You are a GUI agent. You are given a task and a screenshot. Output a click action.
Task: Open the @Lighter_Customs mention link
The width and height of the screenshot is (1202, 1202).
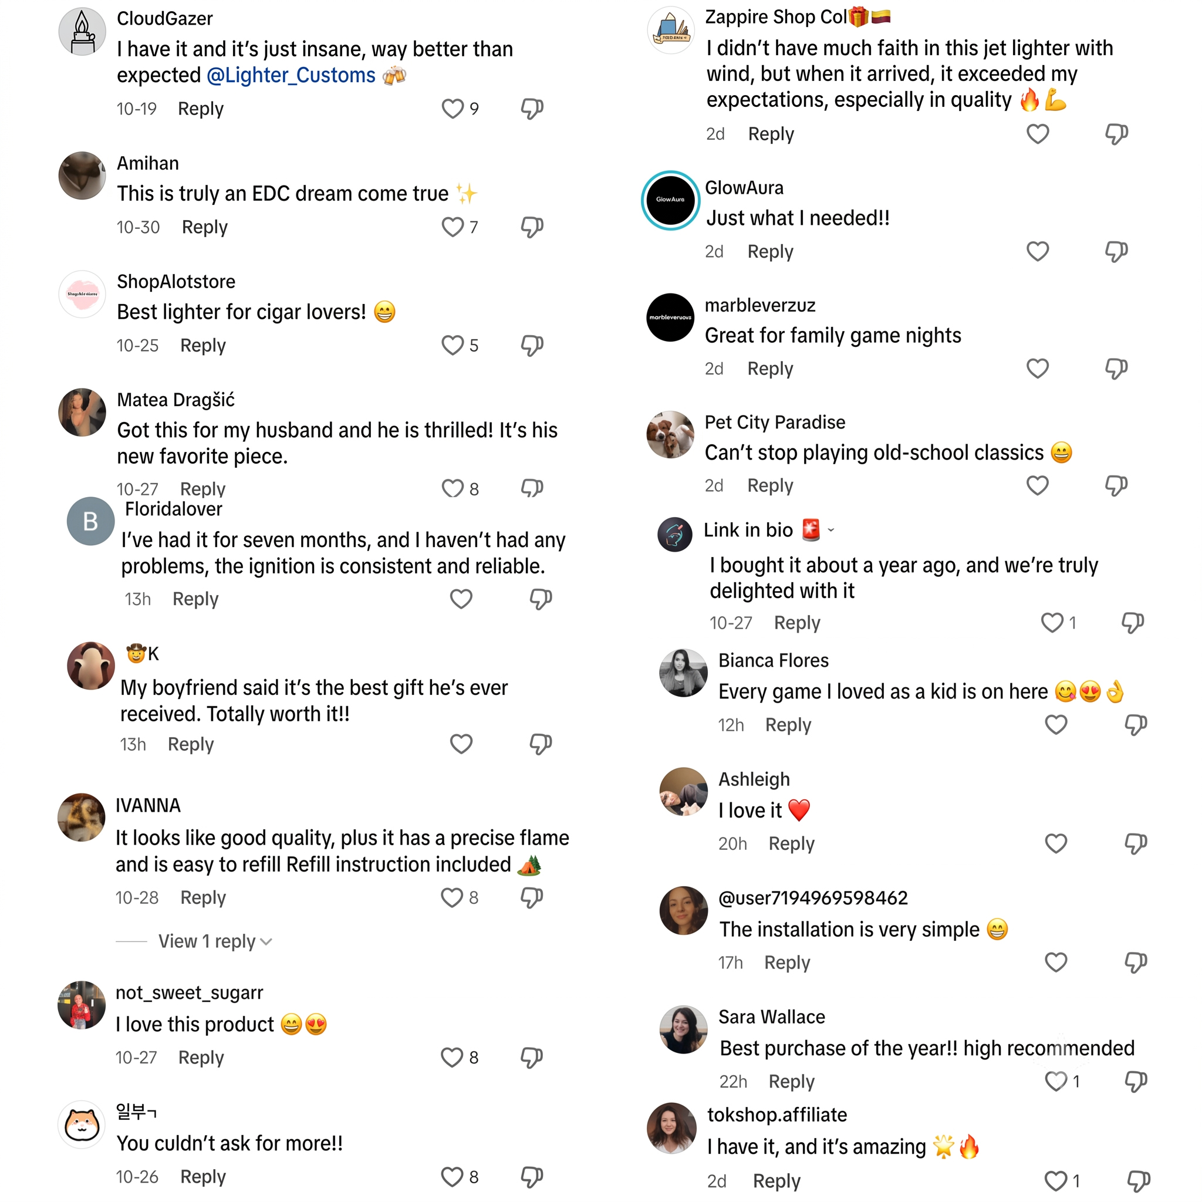coord(291,75)
